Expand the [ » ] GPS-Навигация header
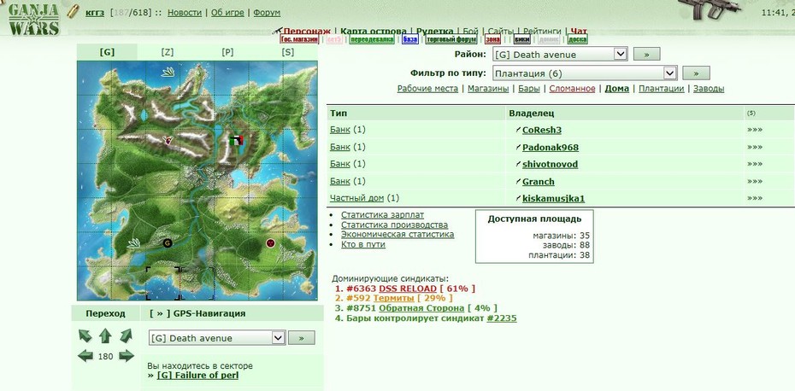The image size is (795, 391). [197, 313]
